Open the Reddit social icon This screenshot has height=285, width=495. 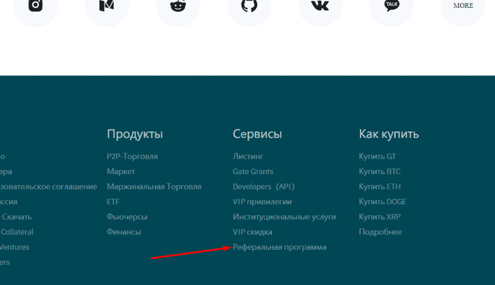178,5
